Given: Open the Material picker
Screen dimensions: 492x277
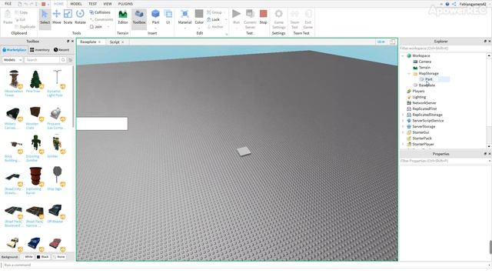Looking at the screenshot, I should 184,17.
